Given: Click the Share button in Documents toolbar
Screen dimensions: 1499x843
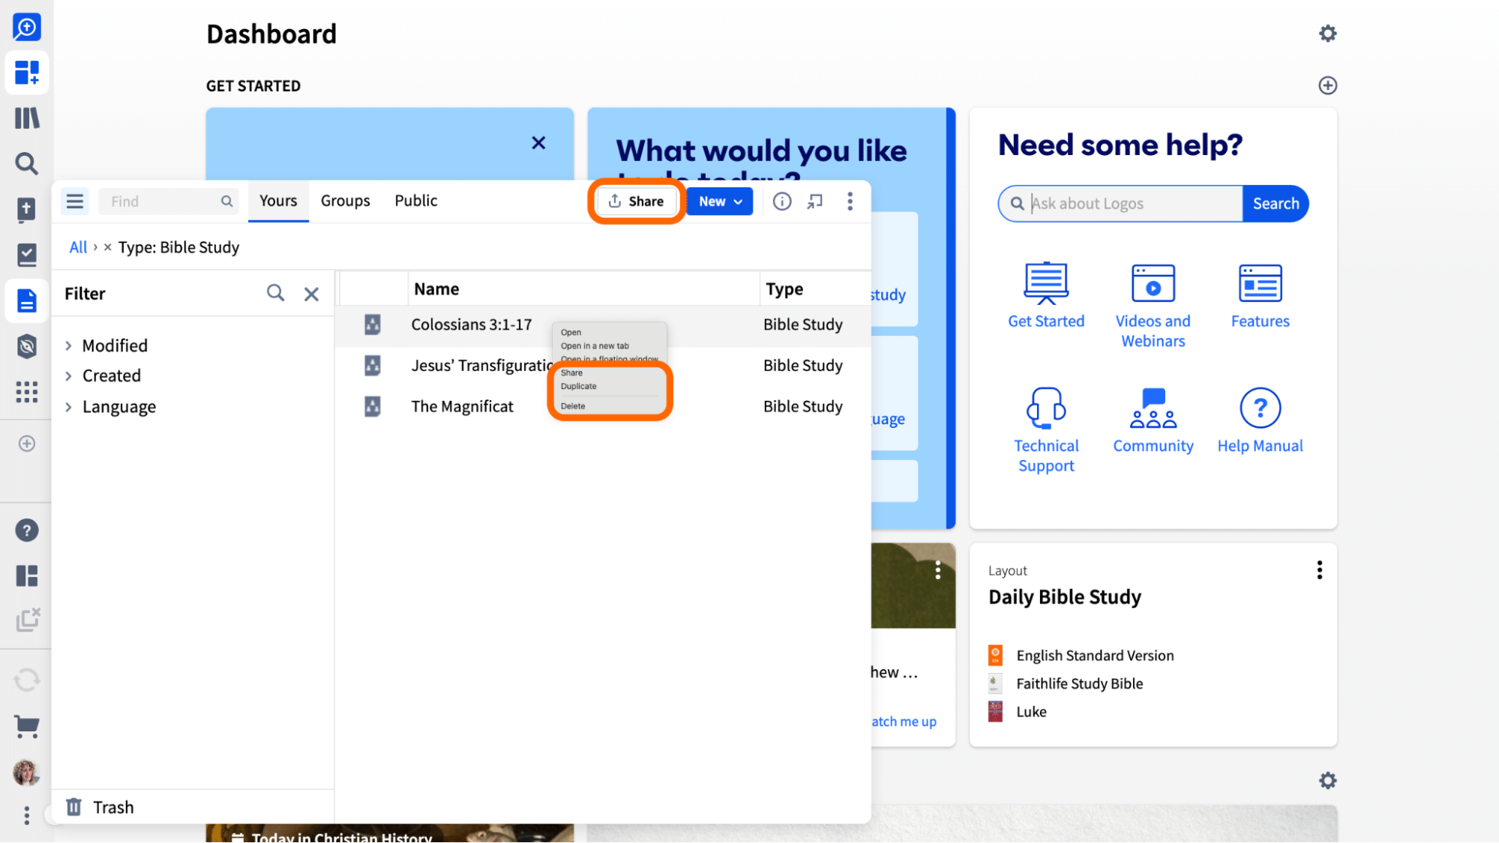Looking at the screenshot, I should pyautogui.click(x=636, y=201).
